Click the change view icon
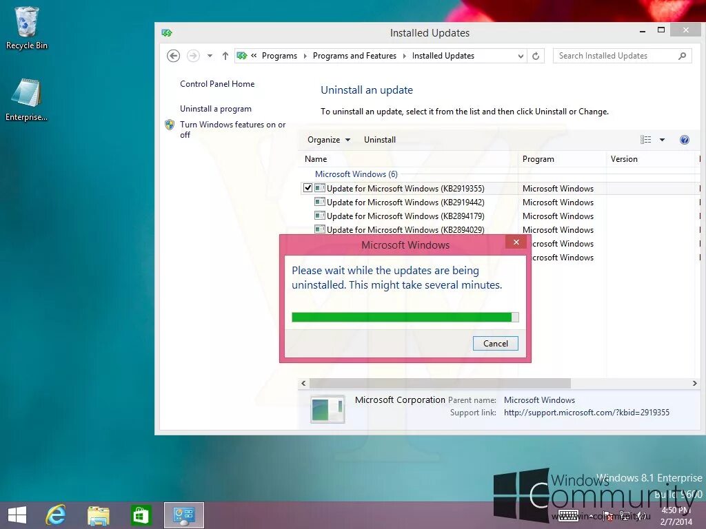This screenshot has height=529, width=706. tap(645, 140)
